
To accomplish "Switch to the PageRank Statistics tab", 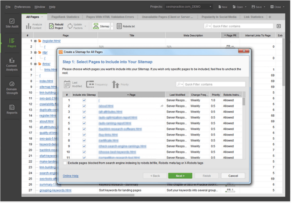I will pos(65,17).
